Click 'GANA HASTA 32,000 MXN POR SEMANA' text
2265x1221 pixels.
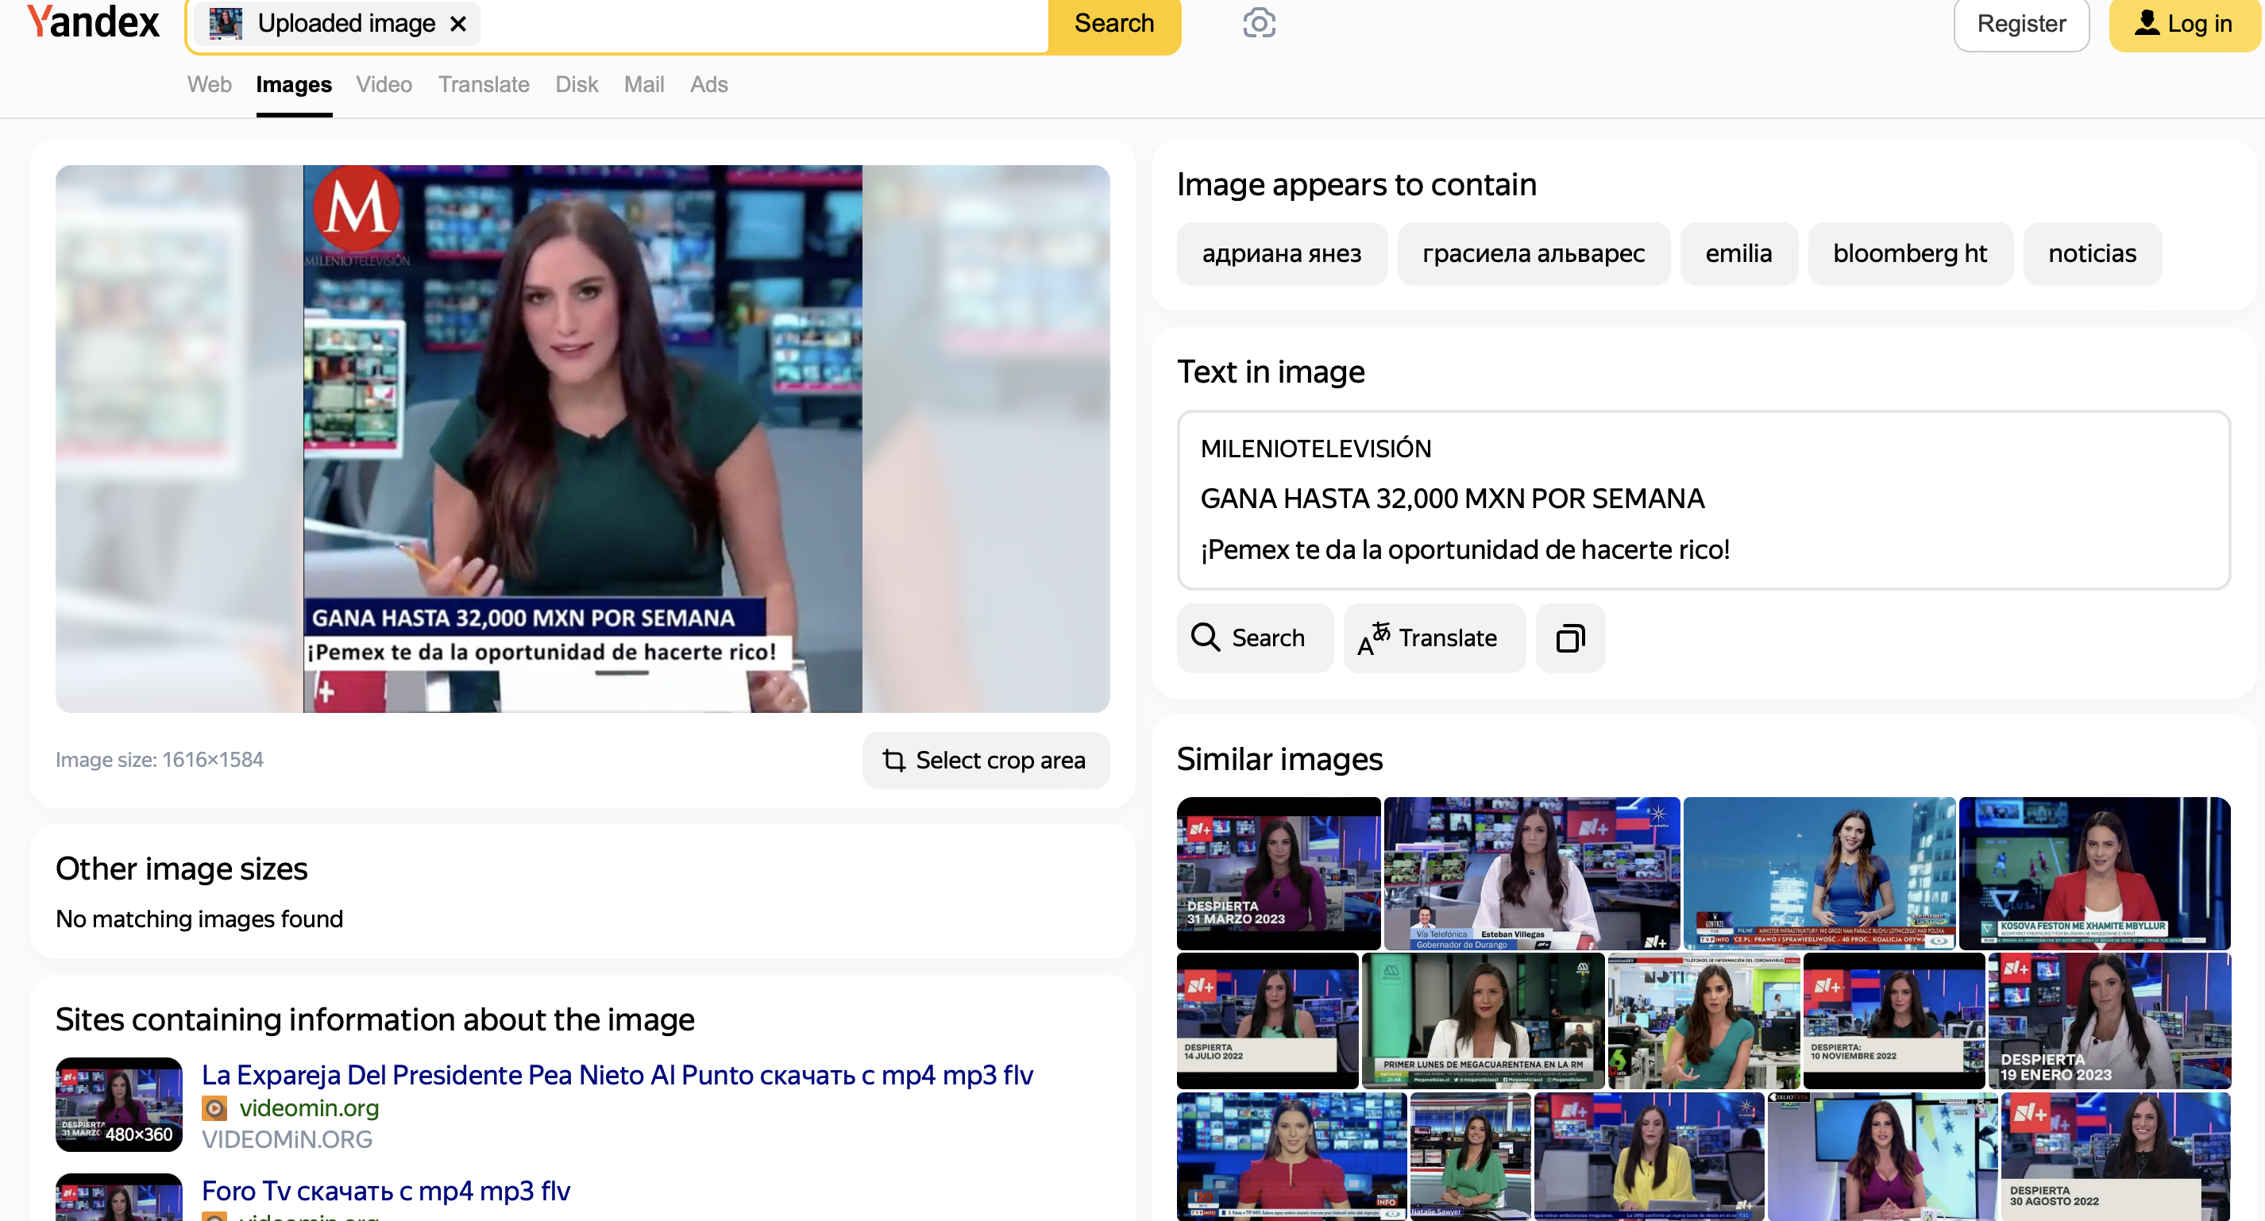1452,499
